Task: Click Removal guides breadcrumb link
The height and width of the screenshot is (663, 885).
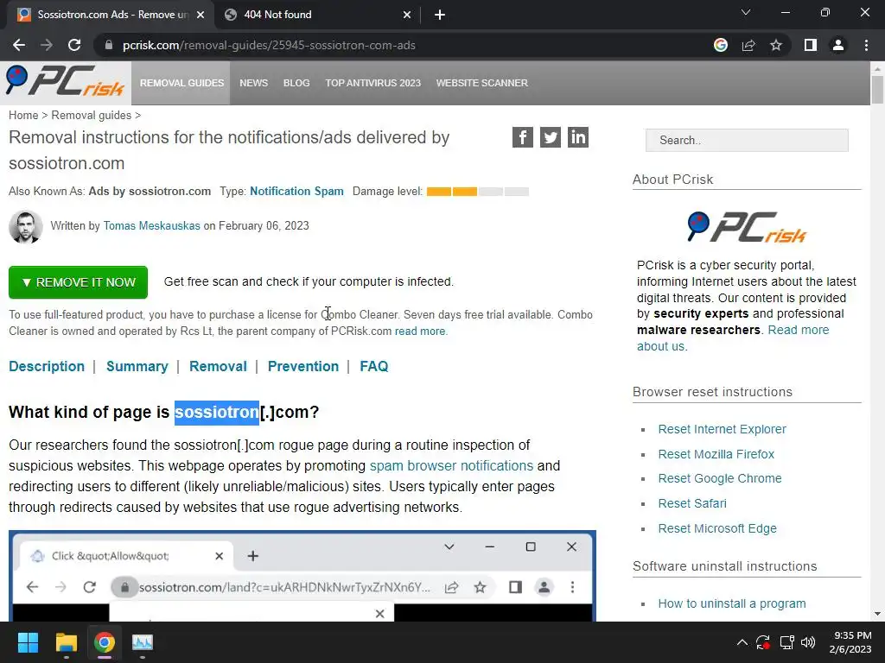Action: click(x=92, y=115)
